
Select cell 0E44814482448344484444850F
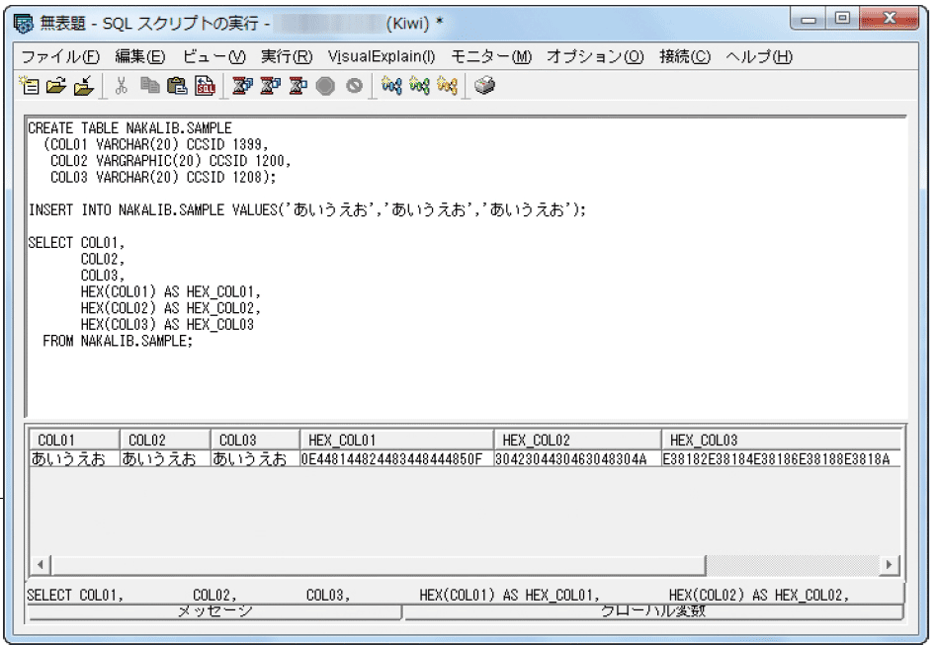(396, 458)
